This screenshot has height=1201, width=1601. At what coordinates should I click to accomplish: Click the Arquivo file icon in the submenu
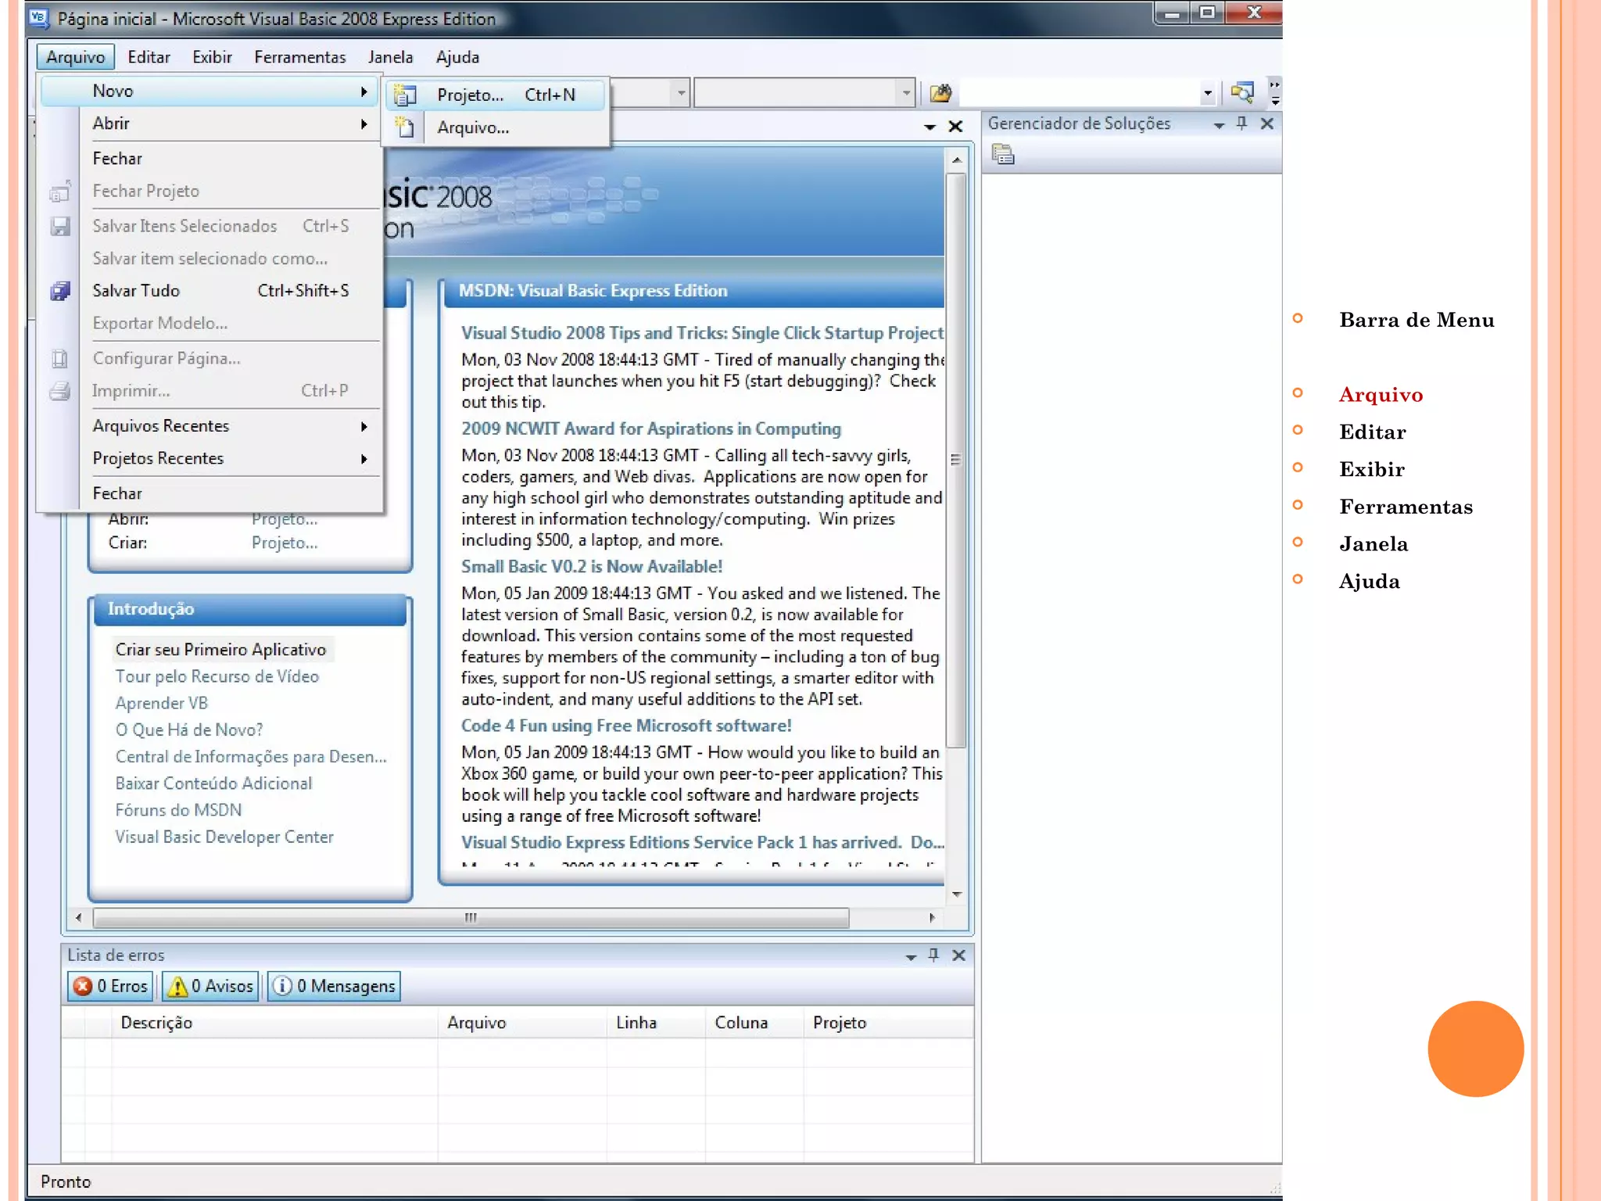point(404,127)
